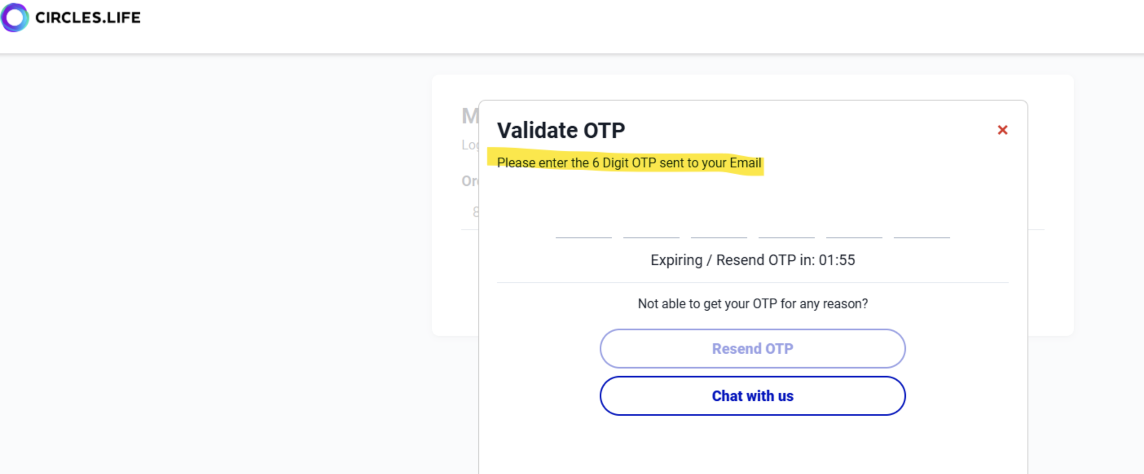The image size is (1144, 474).
Task: Focus the first OTP digit field
Action: point(583,228)
